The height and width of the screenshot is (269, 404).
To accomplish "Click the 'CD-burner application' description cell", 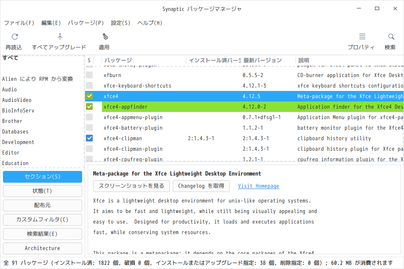I will [x=350, y=75].
